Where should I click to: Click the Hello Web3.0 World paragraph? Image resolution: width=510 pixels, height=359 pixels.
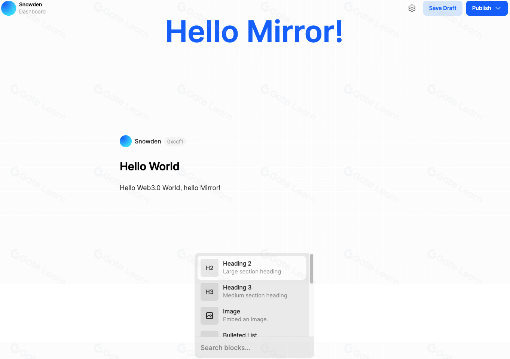[170, 188]
